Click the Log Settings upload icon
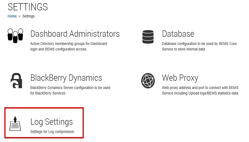This screenshot has width=249, height=142. (15, 124)
